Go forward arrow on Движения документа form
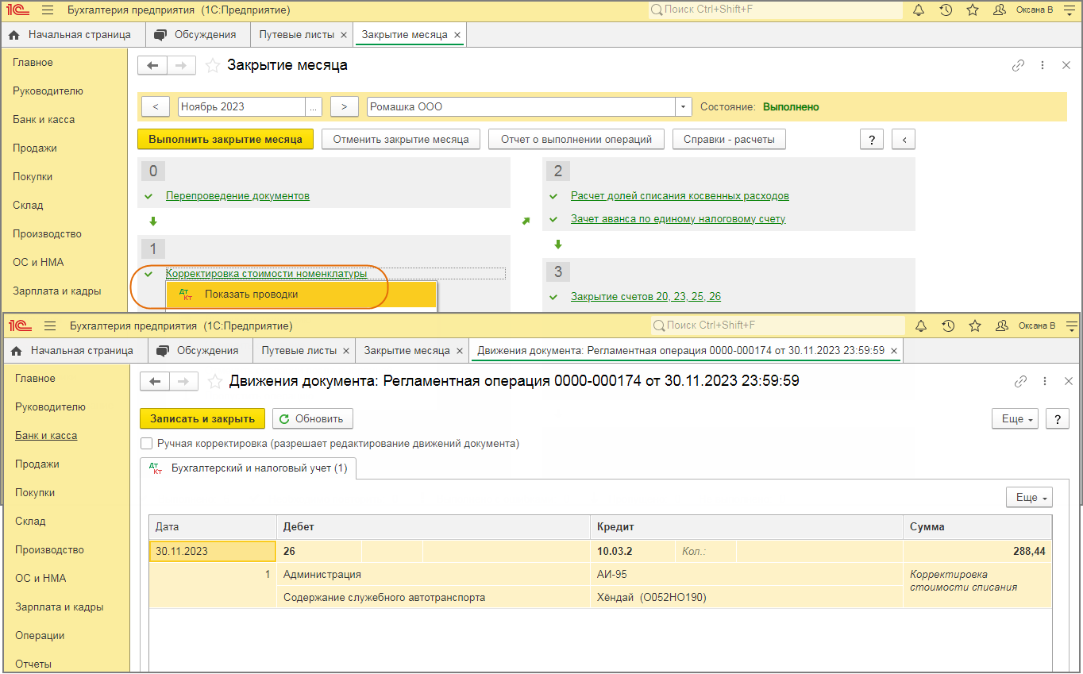1083x674 pixels. (x=183, y=382)
